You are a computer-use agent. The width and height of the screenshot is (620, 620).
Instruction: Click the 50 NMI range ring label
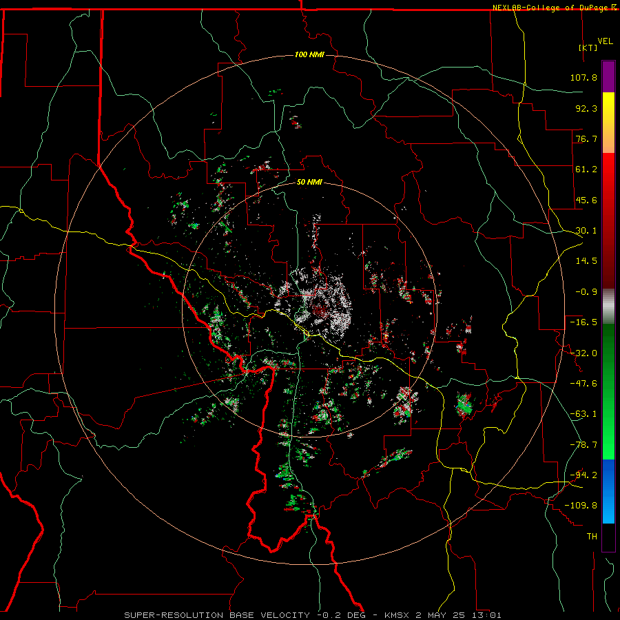click(309, 183)
